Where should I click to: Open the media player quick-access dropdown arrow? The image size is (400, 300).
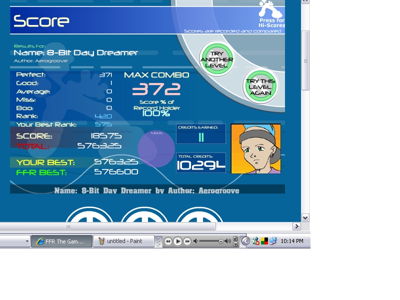click(235, 244)
